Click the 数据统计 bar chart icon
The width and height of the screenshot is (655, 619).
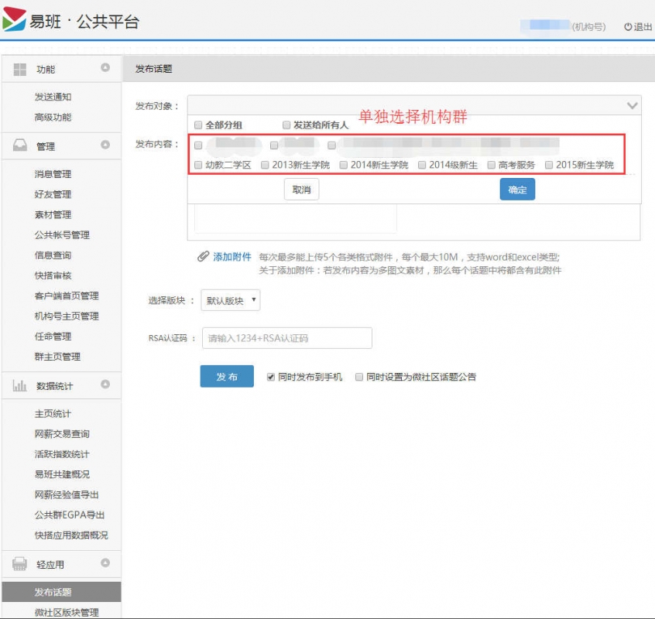[20, 385]
